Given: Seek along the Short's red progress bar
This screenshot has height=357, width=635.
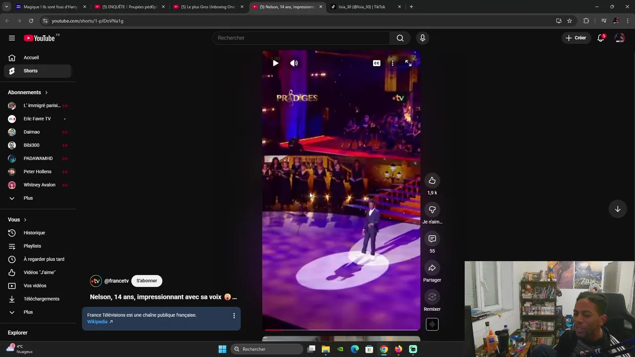Looking at the screenshot, I should coord(341,330).
